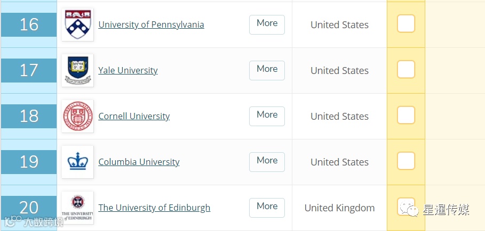Viewport: 485px width, 231px height.
Task: Tick the compare checkbox for Cornell University
Action: (406, 115)
